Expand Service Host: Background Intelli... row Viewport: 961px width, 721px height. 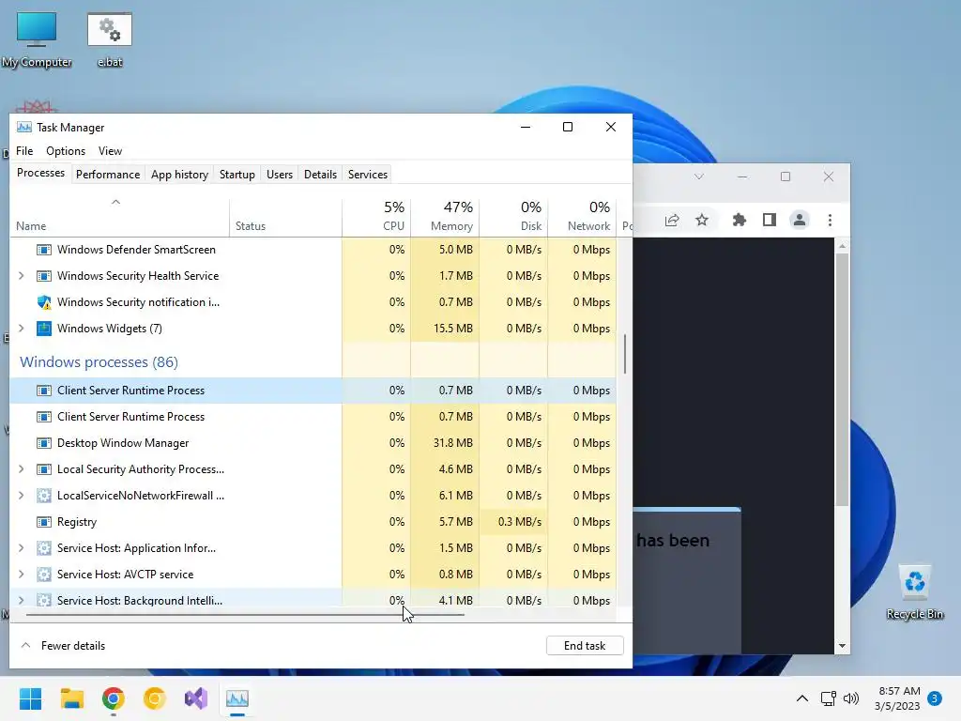point(22,601)
